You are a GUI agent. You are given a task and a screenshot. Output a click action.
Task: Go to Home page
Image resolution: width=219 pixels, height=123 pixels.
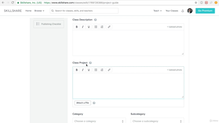pos(28,11)
